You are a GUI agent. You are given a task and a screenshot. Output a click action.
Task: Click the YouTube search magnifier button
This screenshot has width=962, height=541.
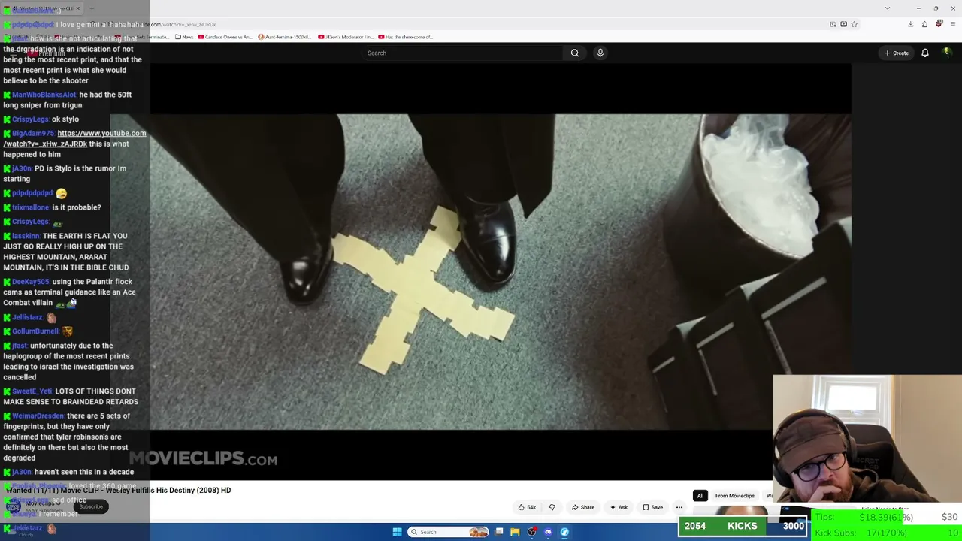point(575,53)
